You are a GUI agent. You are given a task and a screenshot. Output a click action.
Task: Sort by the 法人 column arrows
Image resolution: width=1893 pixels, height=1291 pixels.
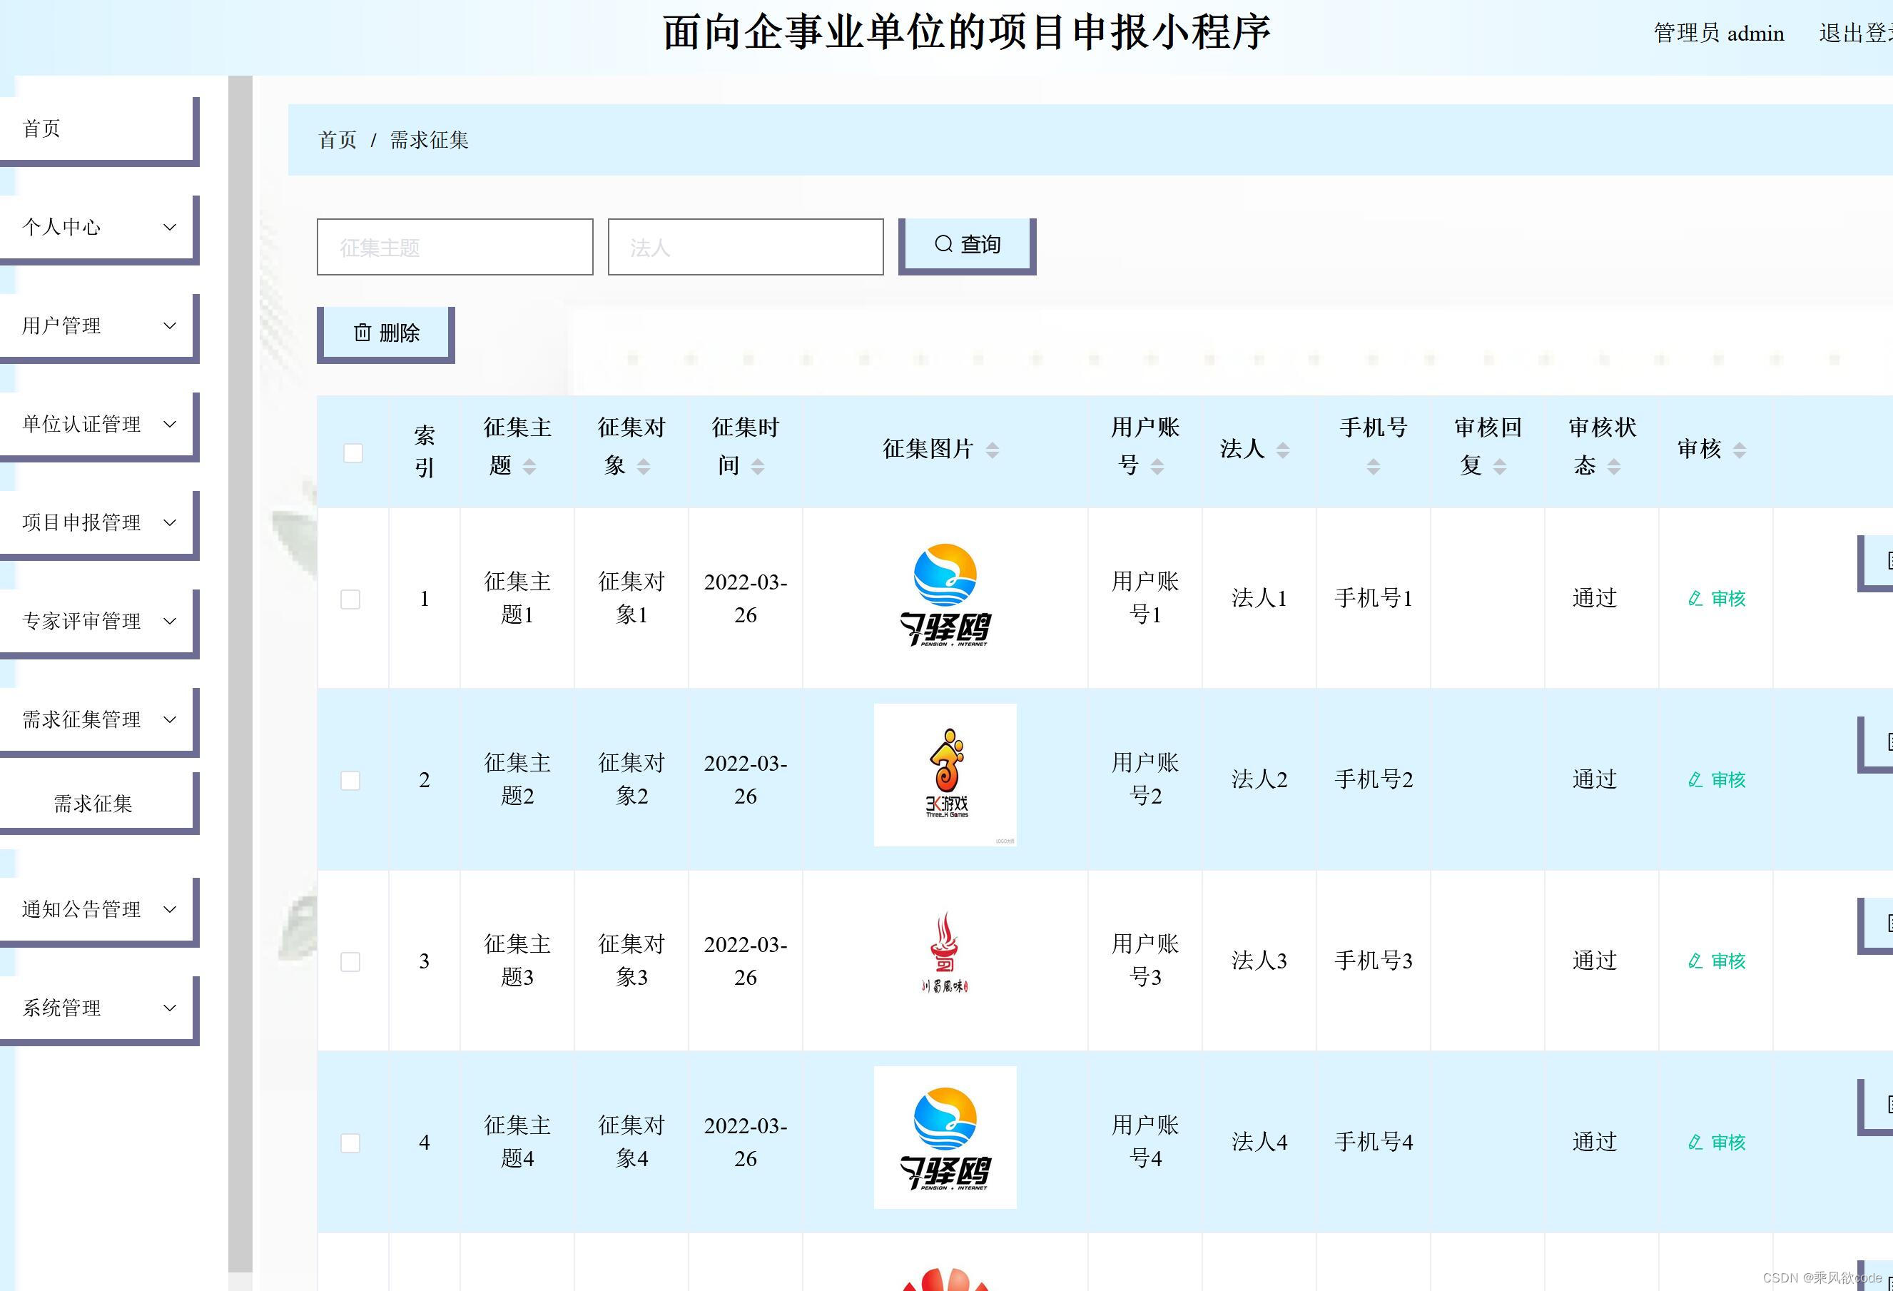(x=1283, y=450)
